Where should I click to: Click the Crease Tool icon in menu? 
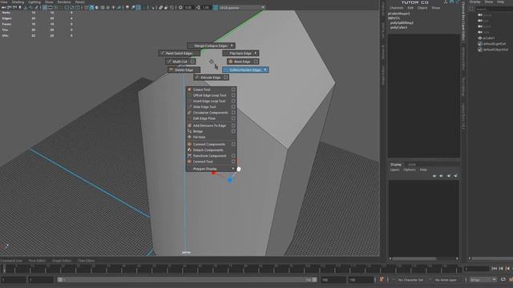coord(189,89)
